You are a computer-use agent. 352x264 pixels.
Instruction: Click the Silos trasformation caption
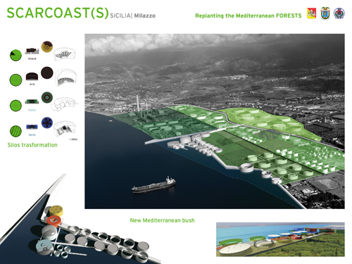pyautogui.click(x=32, y=145)
